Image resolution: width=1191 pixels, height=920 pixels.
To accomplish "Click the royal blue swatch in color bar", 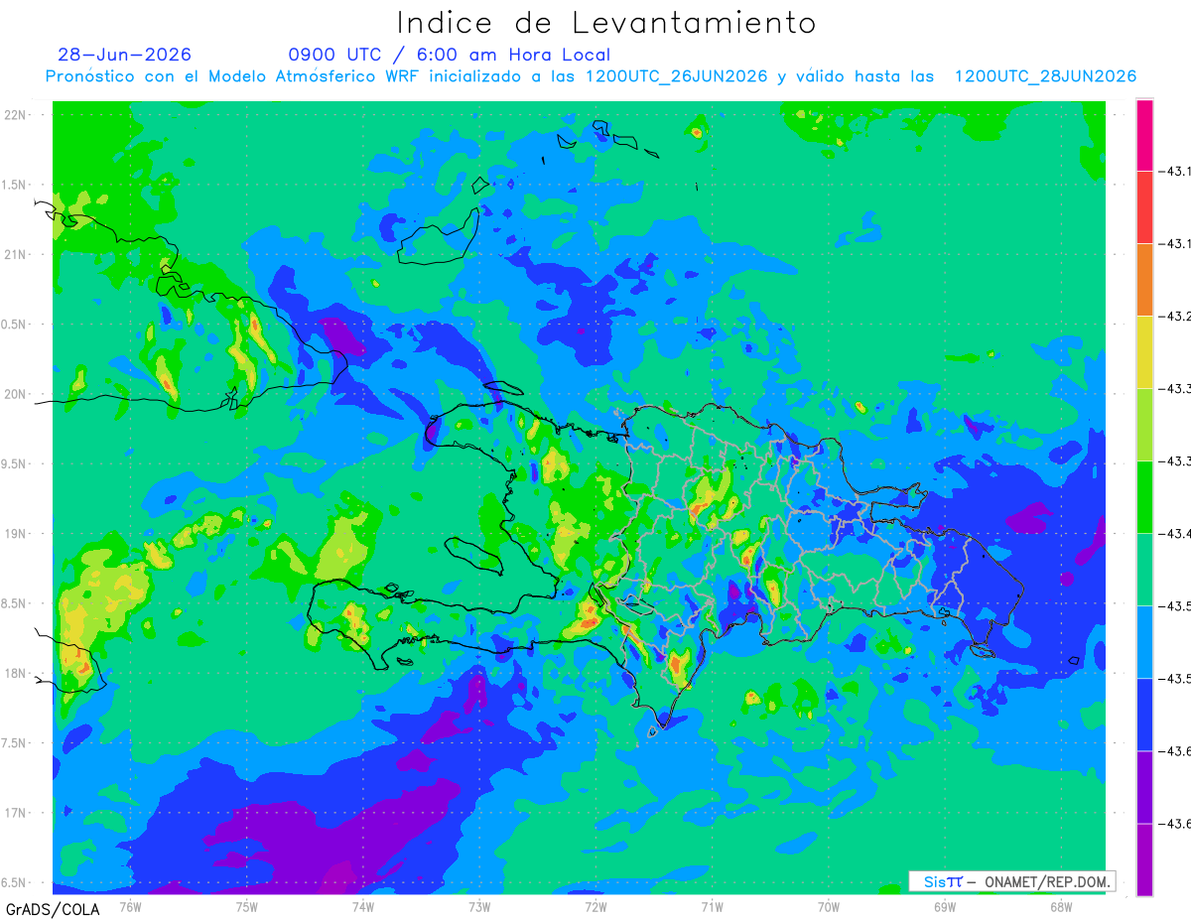I will 1144,715.
